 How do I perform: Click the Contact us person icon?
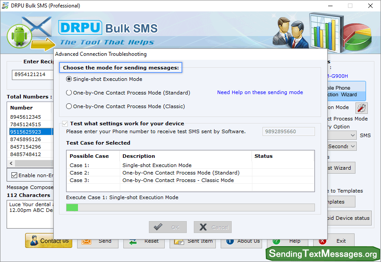click(34, 240)
